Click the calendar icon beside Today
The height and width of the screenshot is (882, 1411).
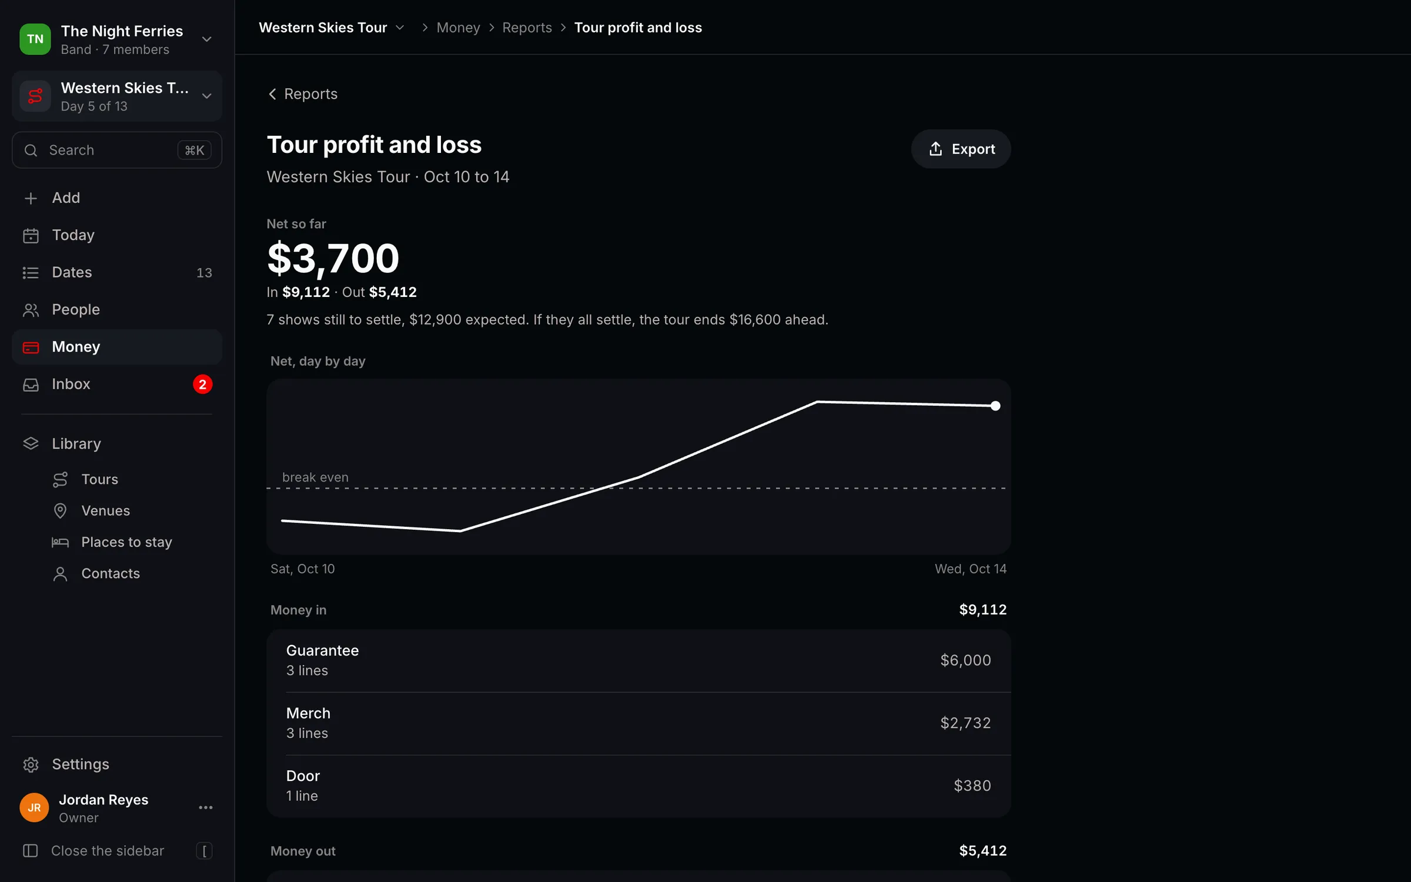(31, 235)
